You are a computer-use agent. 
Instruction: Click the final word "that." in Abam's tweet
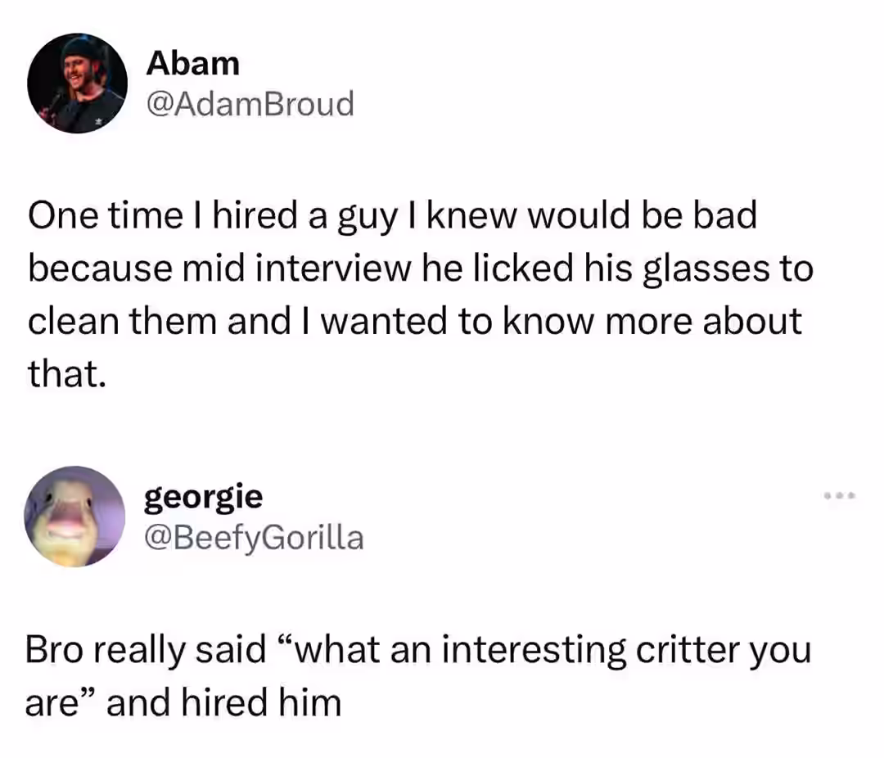pyautogui.click(x=67, y=373)
